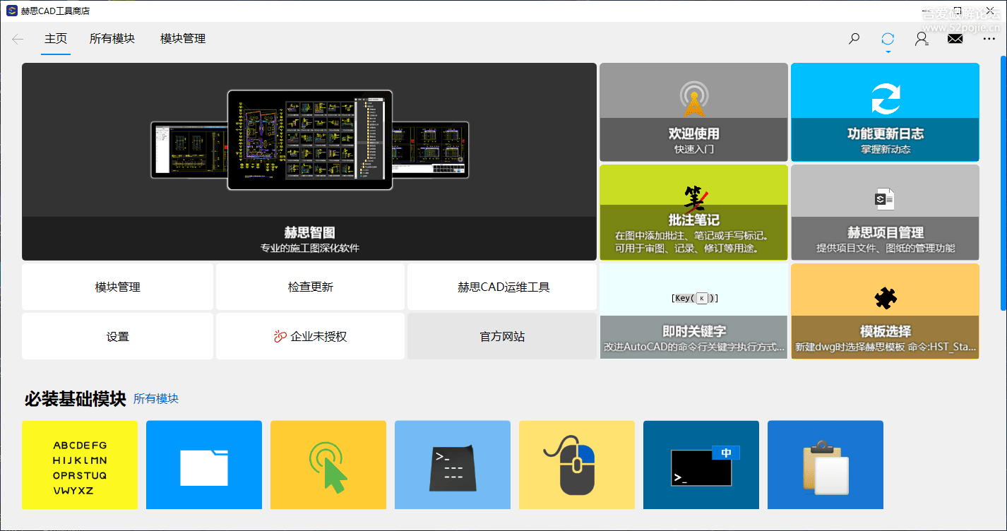Image resolution: width=1007 pixels, height=531 pixels.
Task: Click the search magnifier icon
Action: pyautogui.click(x=854, y=39)
